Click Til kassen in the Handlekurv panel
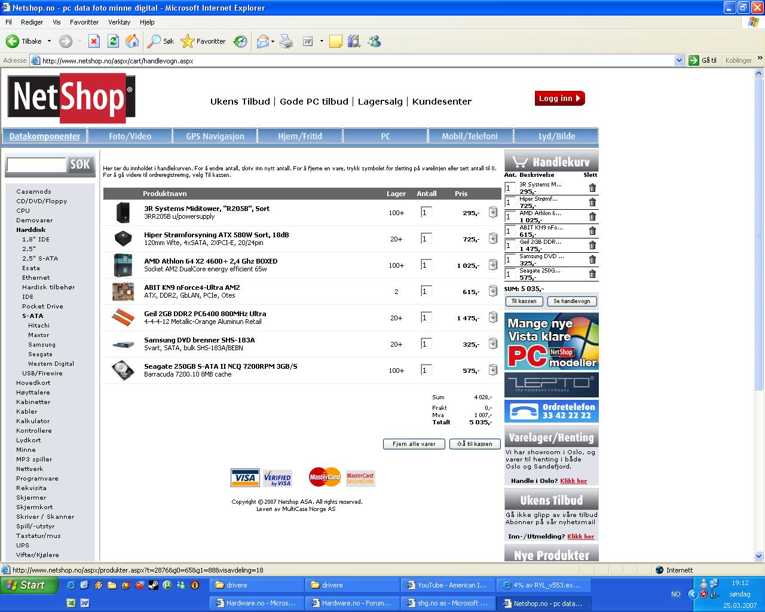765x612 pixels. pyautogui.click(x=524, y=301)
